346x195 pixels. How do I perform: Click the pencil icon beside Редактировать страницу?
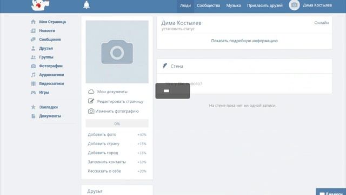91,101
